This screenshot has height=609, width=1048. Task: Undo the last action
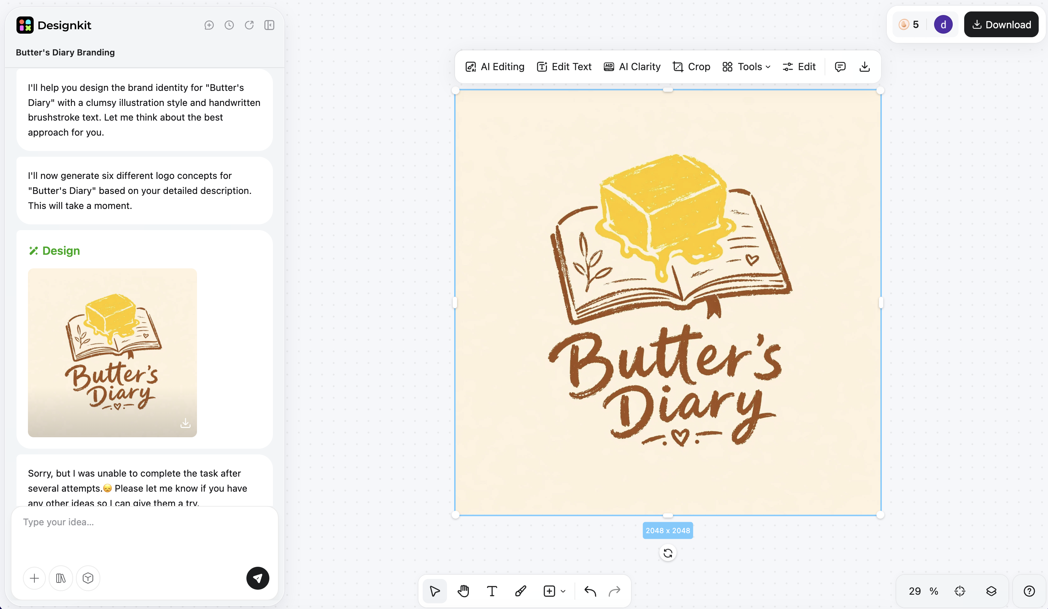[x=590, y=591]
